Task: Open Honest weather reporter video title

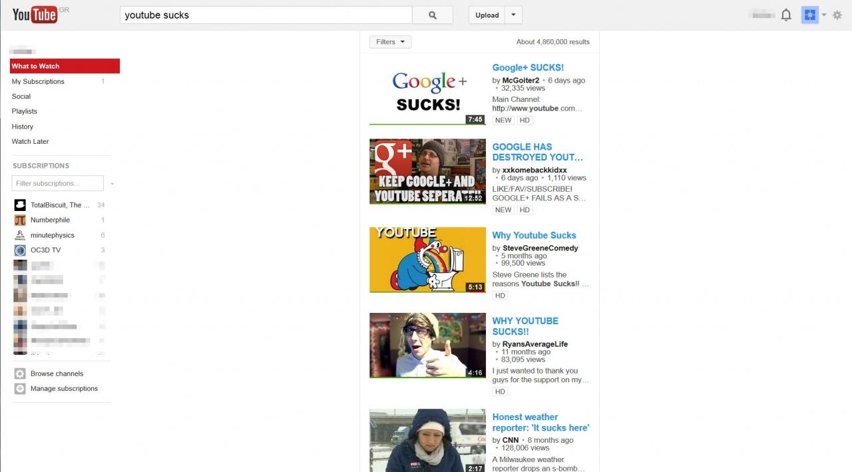Action: [x=540, y=422]
